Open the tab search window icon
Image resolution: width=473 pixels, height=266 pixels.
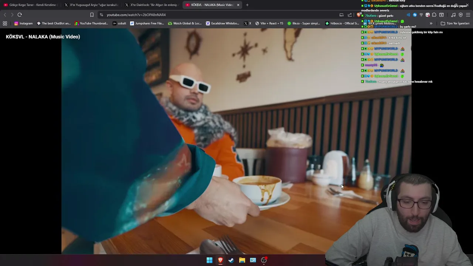pos(441,15)
